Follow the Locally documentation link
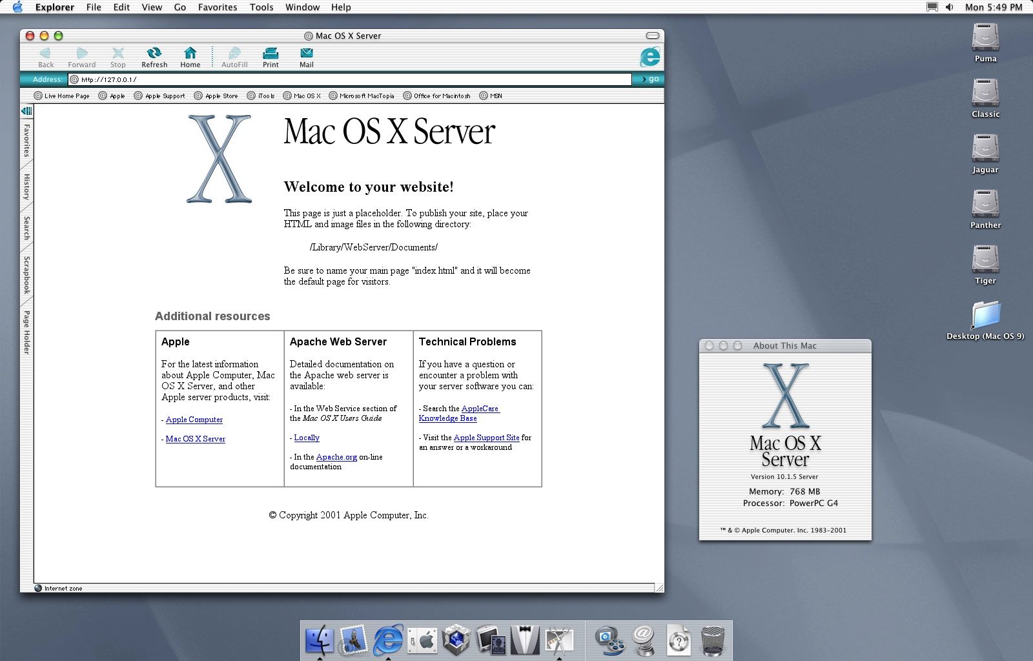Screen dimensions: 1033x661 tap(307, 438)
